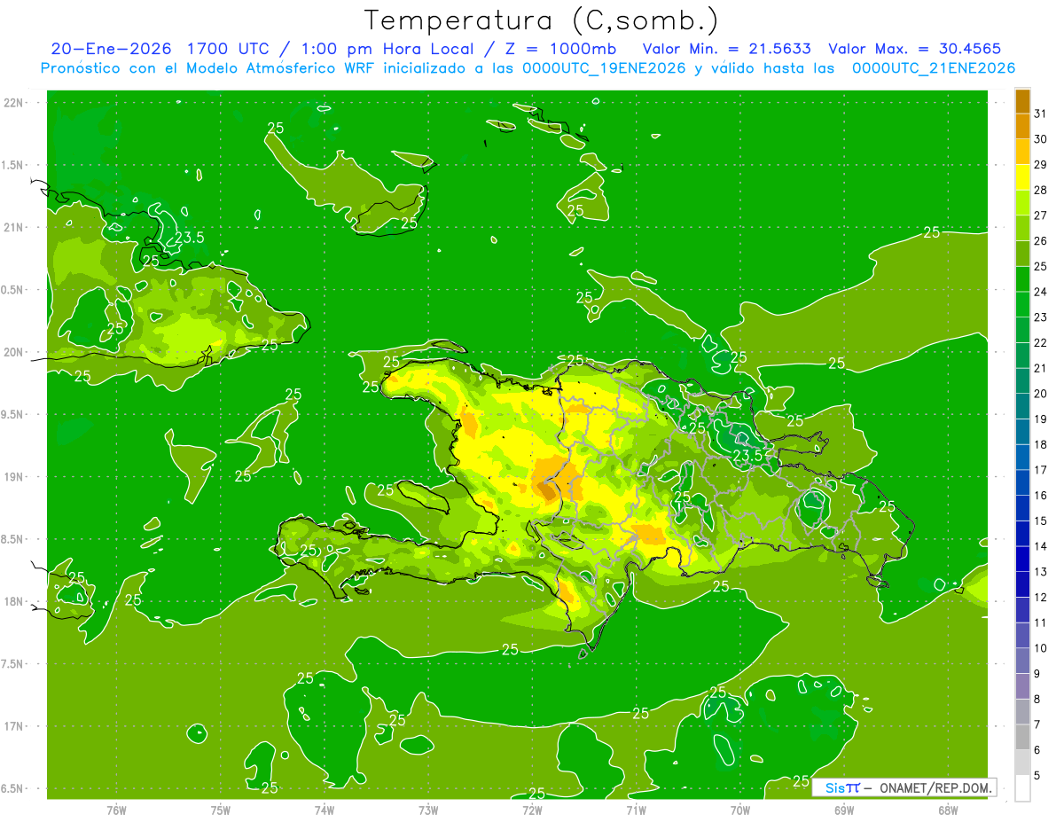Click the '69W' longitude axis label

click(844, 810)
